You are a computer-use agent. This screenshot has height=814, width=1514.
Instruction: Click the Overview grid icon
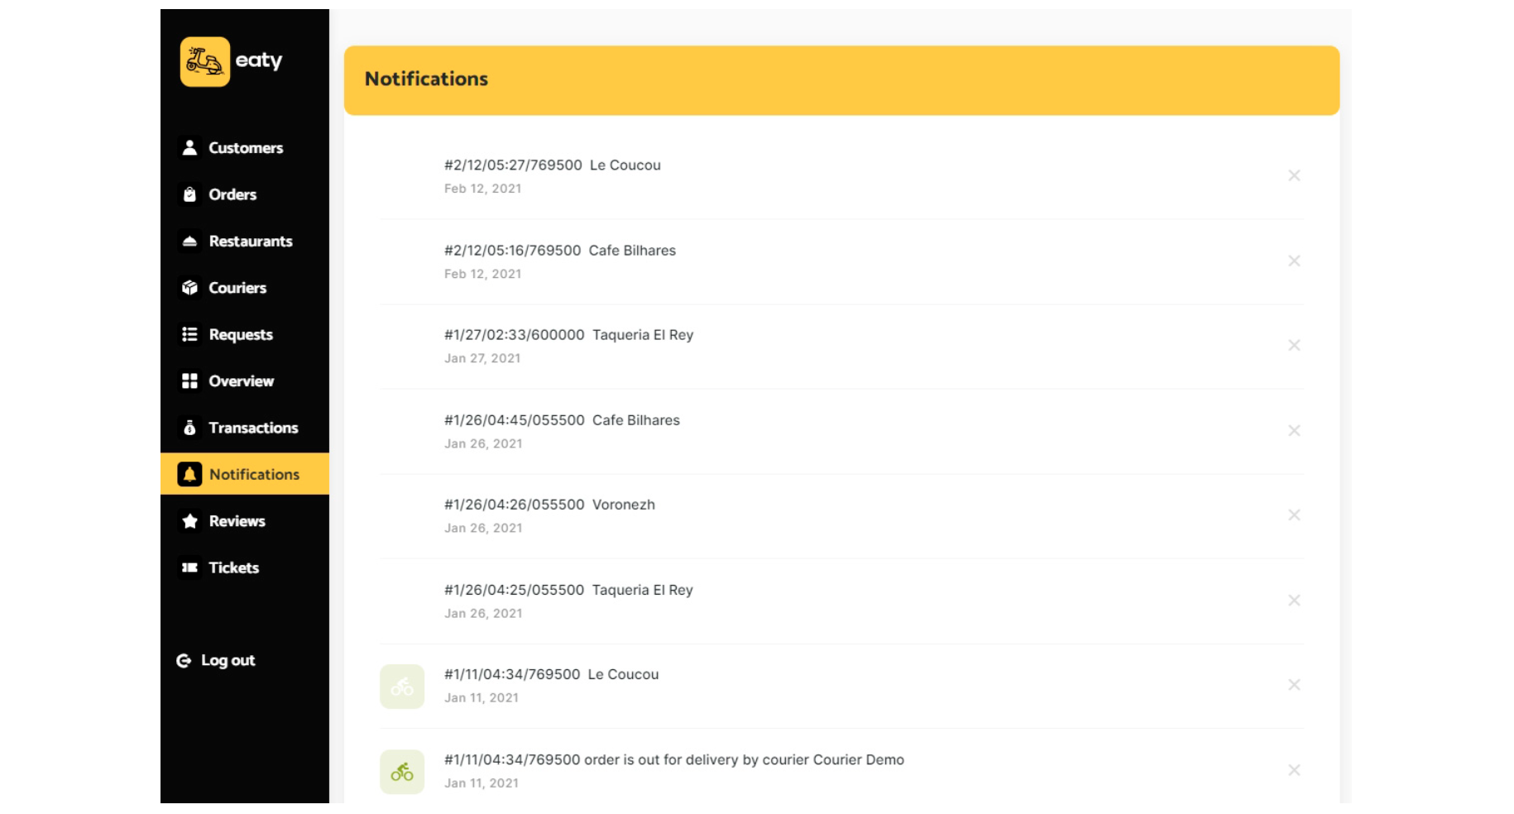coord(189,381)
